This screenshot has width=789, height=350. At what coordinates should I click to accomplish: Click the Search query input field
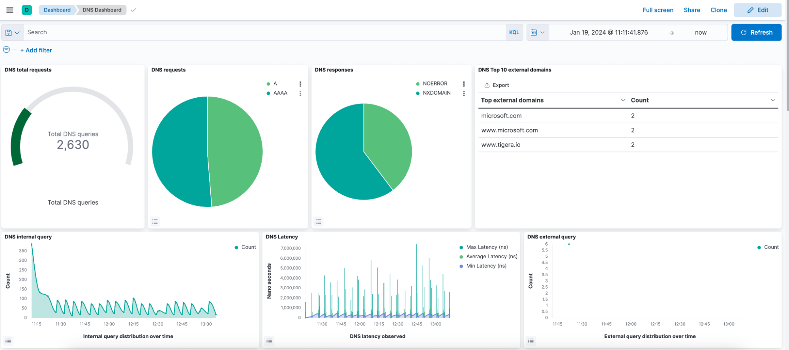pyautogui.click(x=264, y=32)
